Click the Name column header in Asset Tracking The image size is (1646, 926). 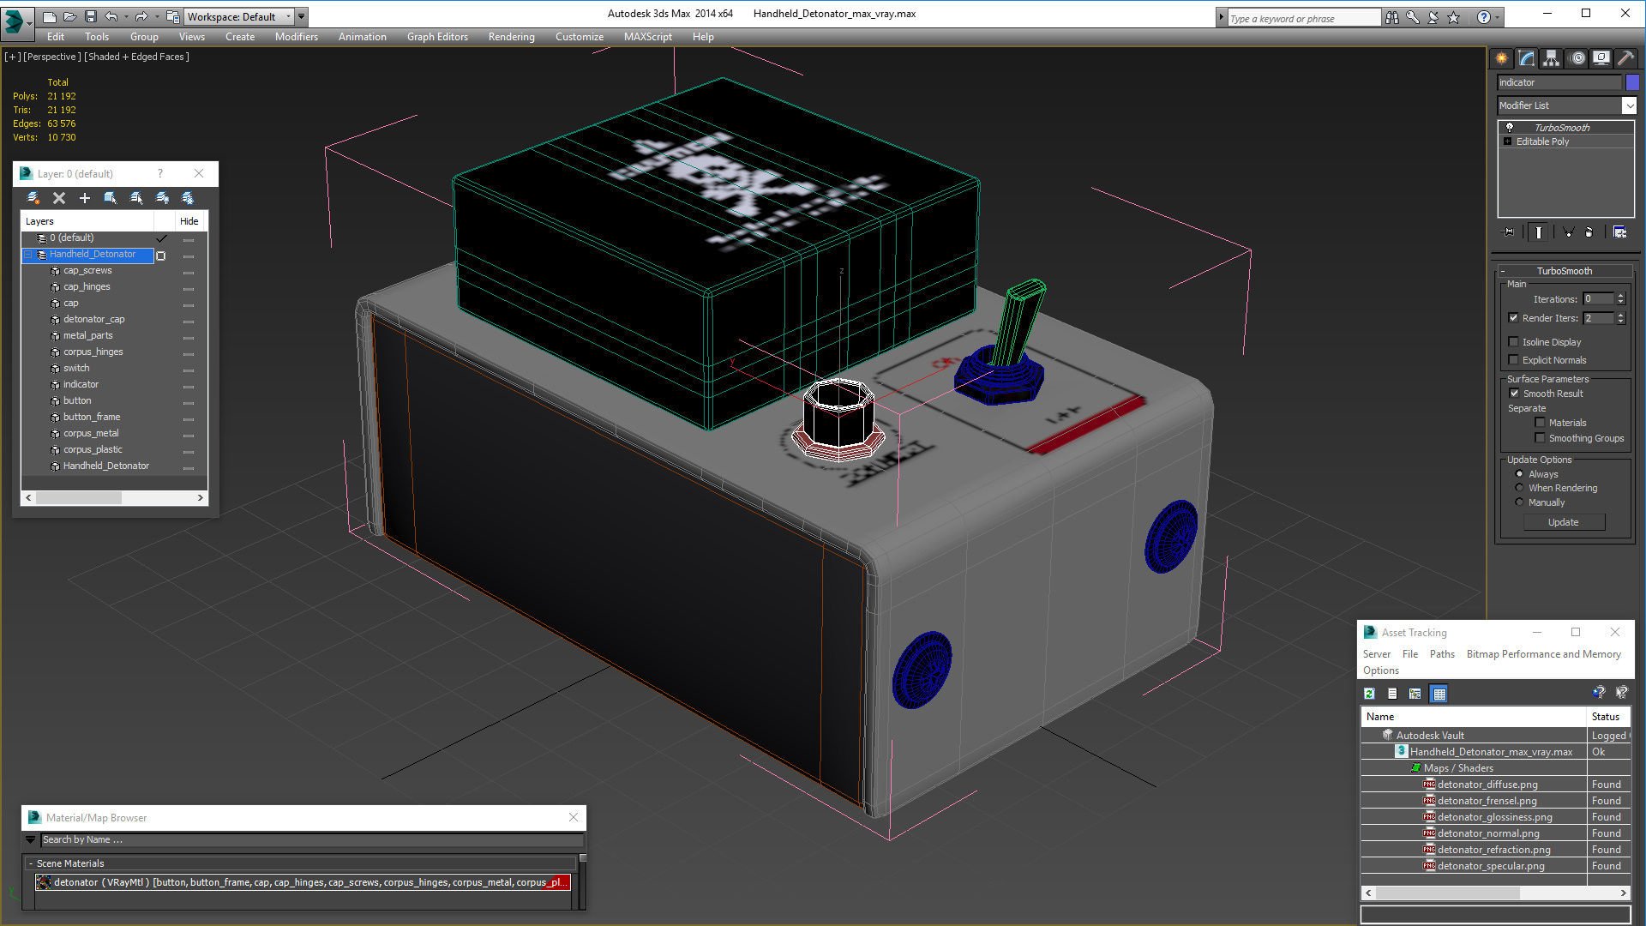click(x=1473, y=717)
